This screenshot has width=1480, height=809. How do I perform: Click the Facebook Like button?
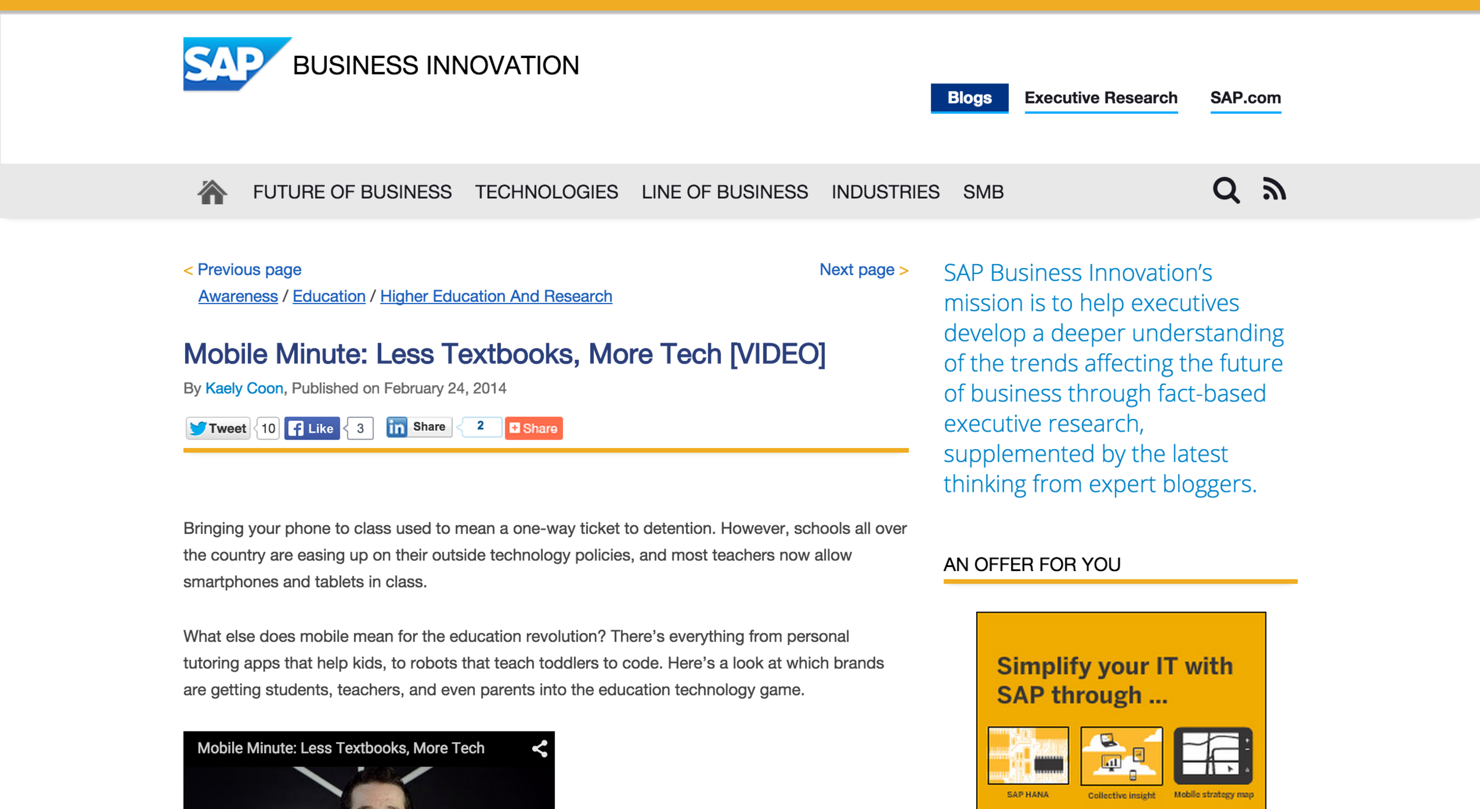pyautogui.click(x=312, y=428)
